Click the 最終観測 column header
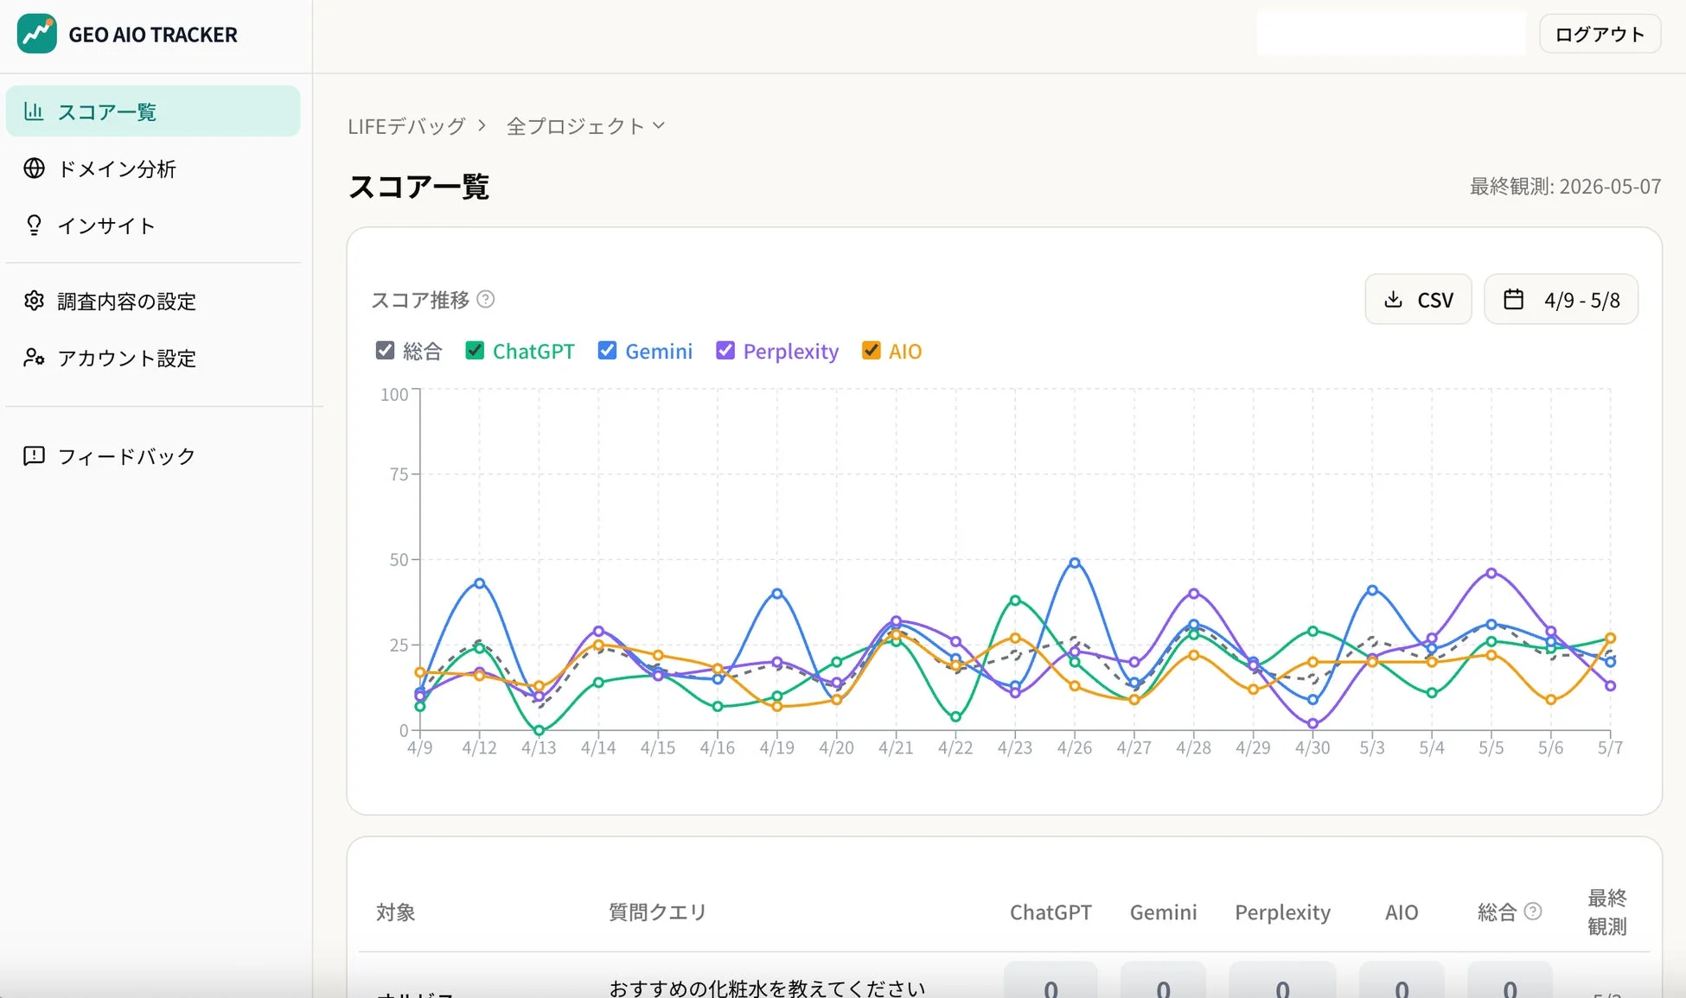The width and height of the screenshot is (1686, 998). coord(1607,912)
